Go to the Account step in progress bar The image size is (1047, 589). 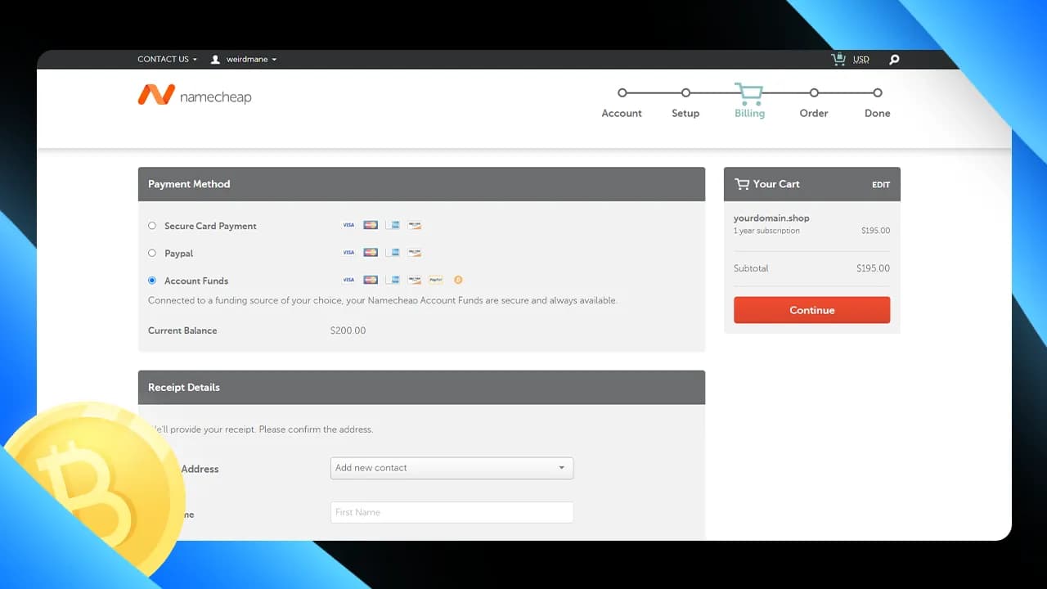click(x=622, y=93)
